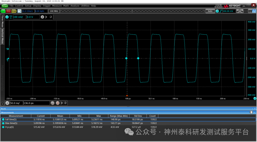Screen dimensions: 257x142
Task: Click the Count column header
Action: 152,116
